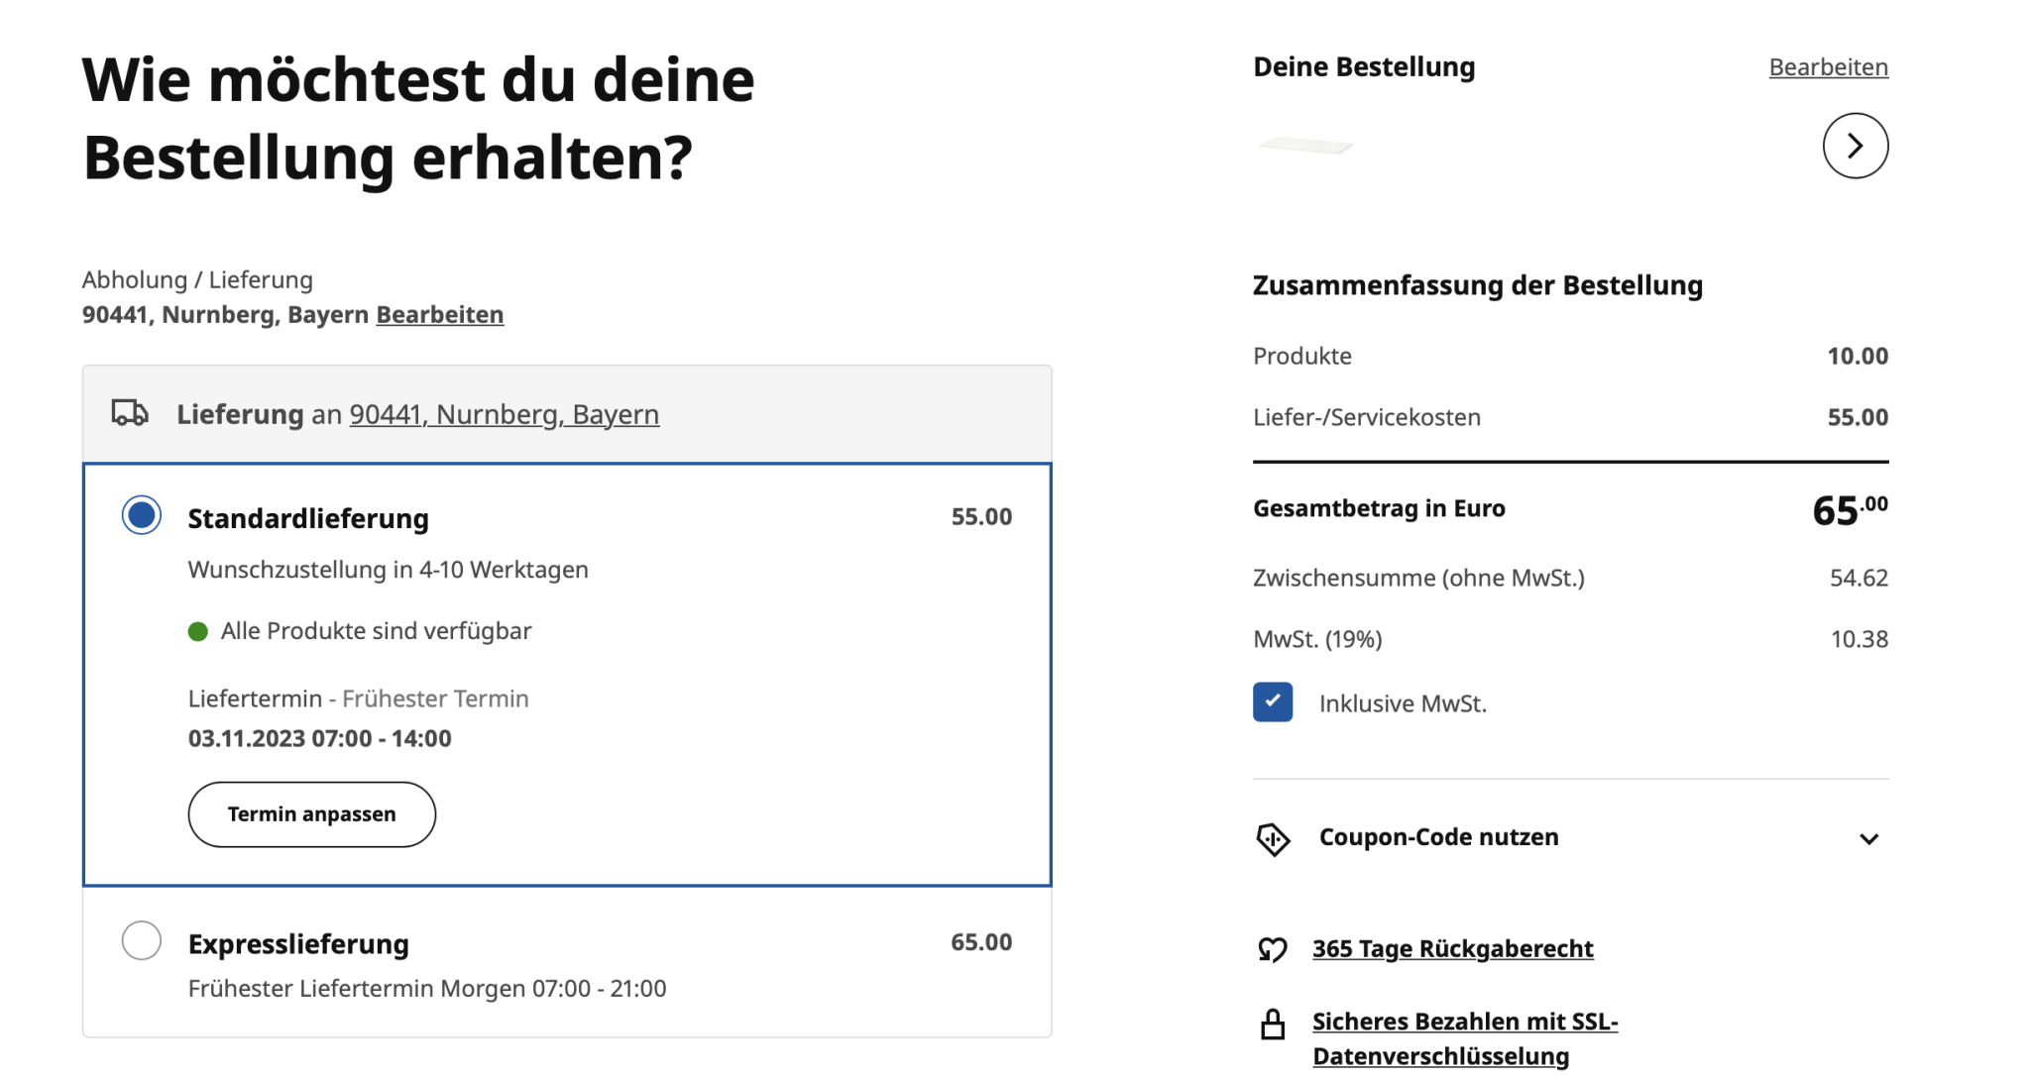Click the 90441, Nurnberg, Bayern delivery address link
This screenshot has height=1077, width=2030.
click(504, 414)
